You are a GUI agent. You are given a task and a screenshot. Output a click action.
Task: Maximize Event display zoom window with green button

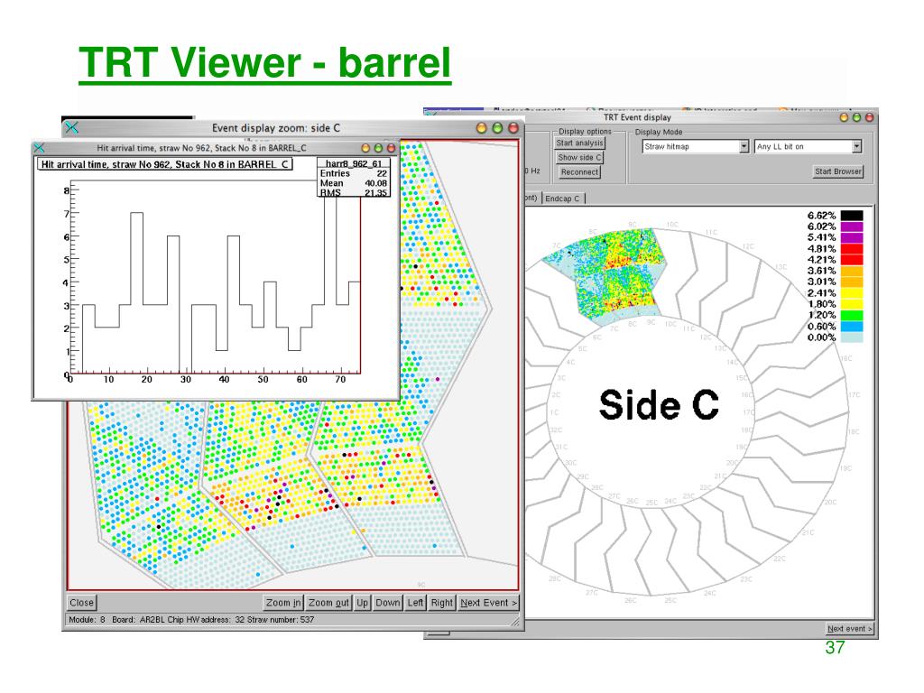pos(497,128)
